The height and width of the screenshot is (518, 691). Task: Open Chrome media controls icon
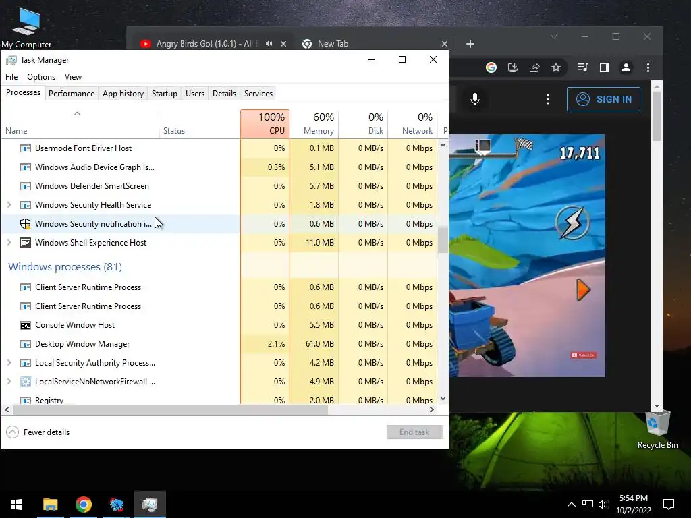click(x=582, y=67)
